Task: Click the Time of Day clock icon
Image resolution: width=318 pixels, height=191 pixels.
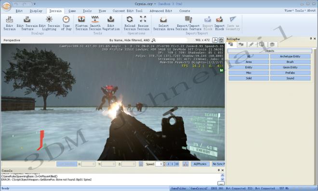Action: [66, 19]
